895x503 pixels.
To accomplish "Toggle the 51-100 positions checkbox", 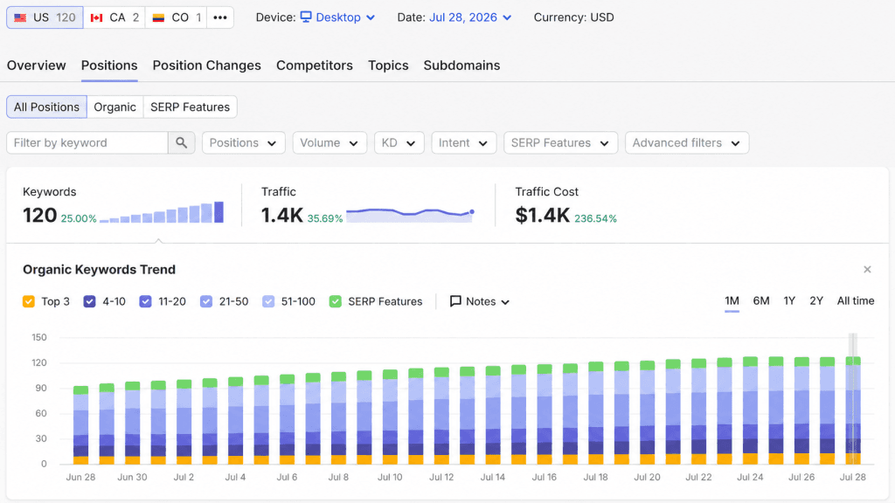I will (268, 301).
